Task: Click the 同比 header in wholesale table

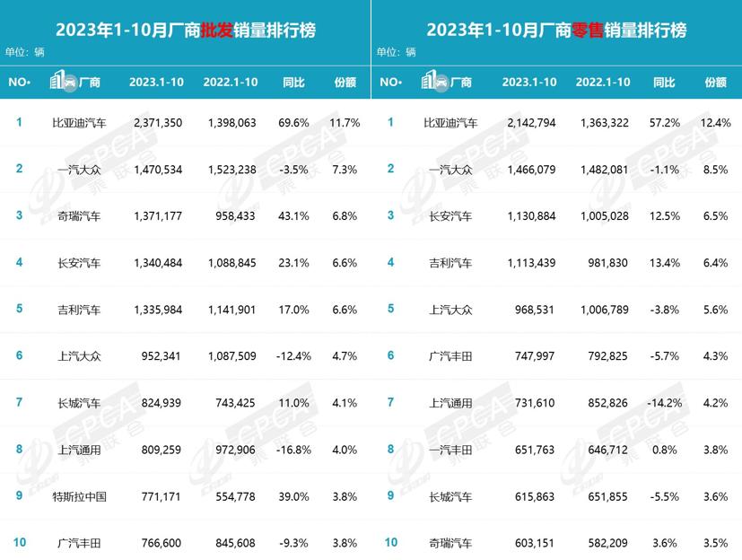Action: tap(293, 82)
